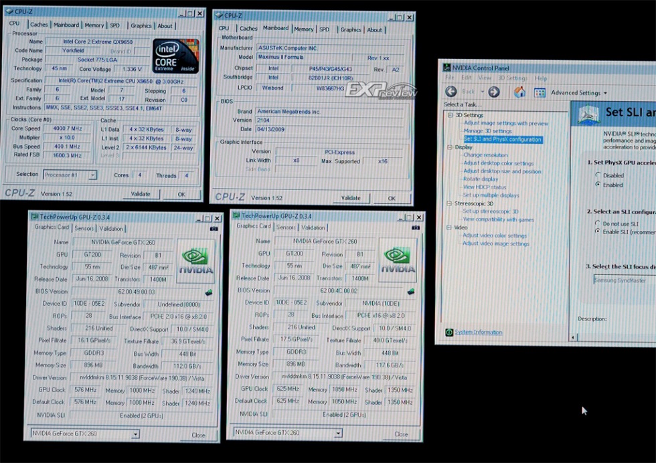Click the chip icon beside BIOS version 62.00.49.00.03

(209, 292)
